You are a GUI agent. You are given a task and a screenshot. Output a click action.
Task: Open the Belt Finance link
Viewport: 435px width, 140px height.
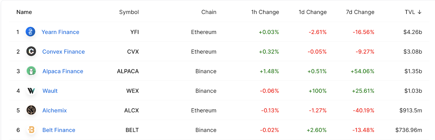coord(59,130)
